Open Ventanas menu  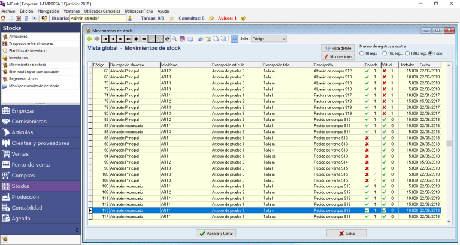coord(72,11)
